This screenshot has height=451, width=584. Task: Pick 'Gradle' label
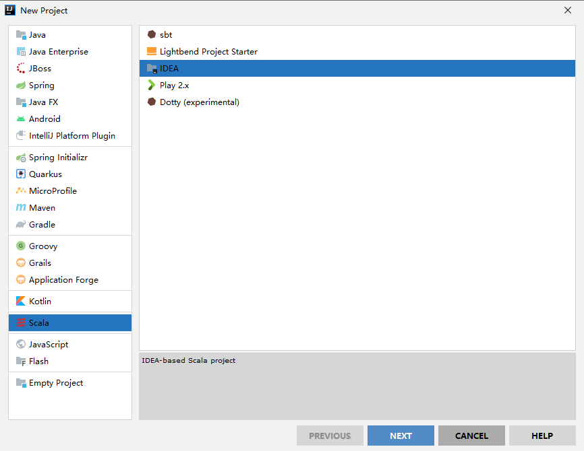[x=42, y=225]
